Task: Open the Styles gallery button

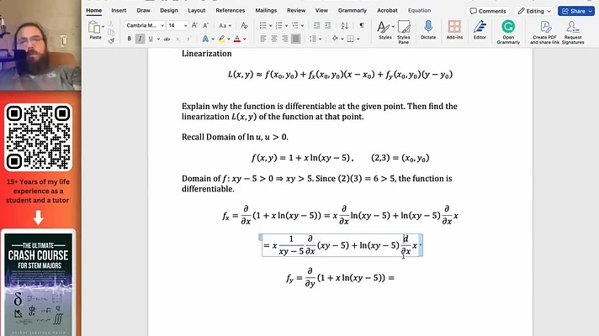Action: click(x=385, y=29)
